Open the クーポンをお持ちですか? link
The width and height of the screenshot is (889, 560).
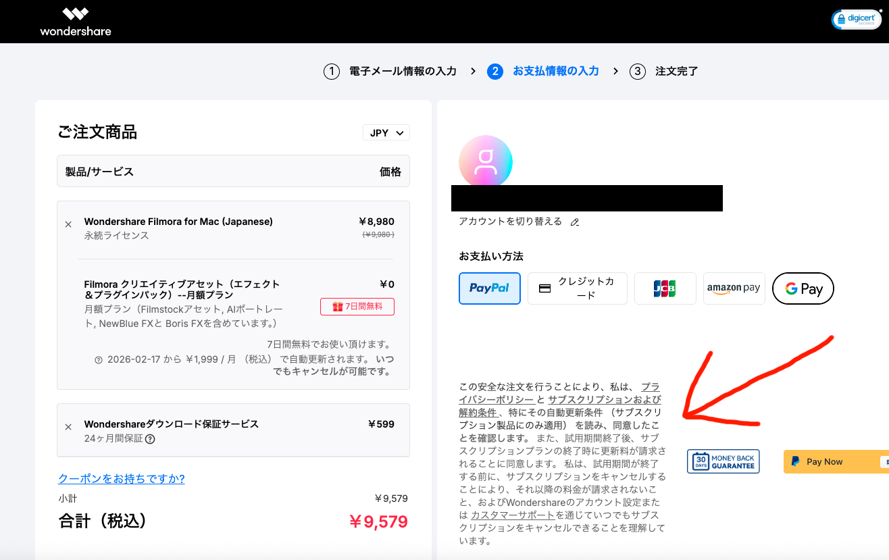(122, 479)
